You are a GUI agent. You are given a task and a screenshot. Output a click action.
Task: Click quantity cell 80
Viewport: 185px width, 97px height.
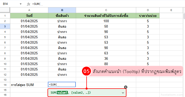pos(106,64)
